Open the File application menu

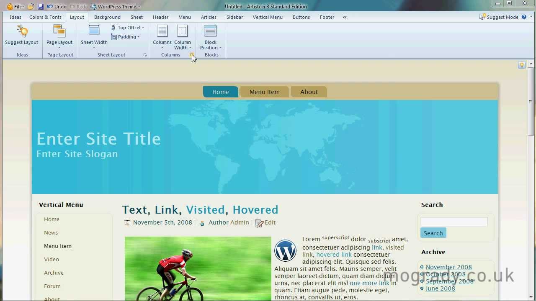click(x=15, y=7)
